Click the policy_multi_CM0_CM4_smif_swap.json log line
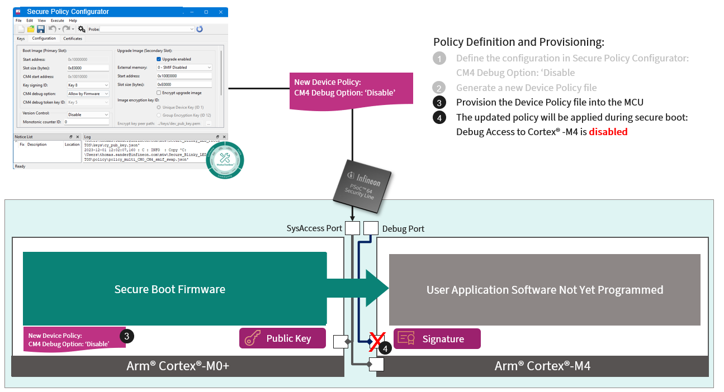The image size is (724, 392). click(x=136, y=160)
